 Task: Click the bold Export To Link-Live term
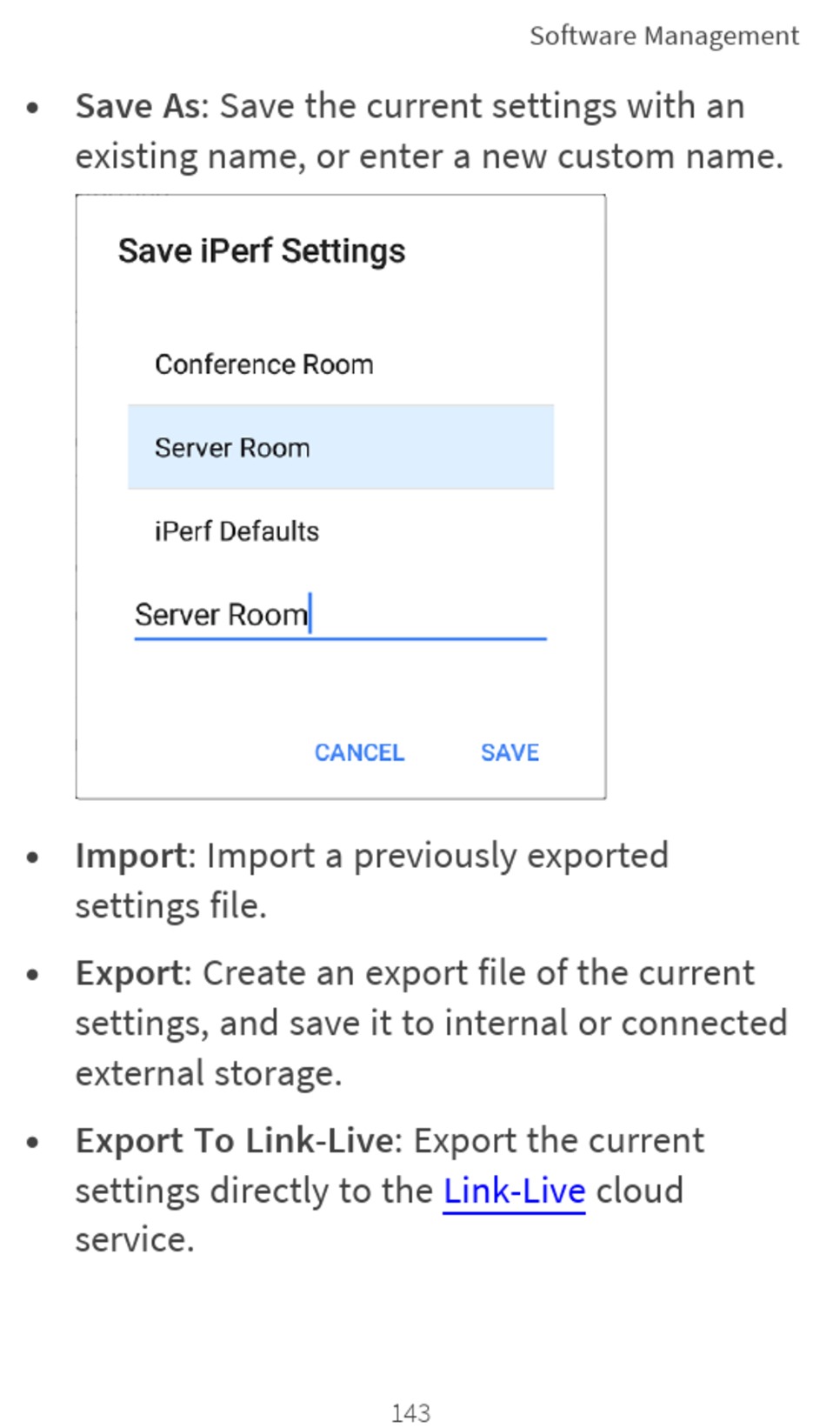pyautogui.click(x=235, y=1141)
